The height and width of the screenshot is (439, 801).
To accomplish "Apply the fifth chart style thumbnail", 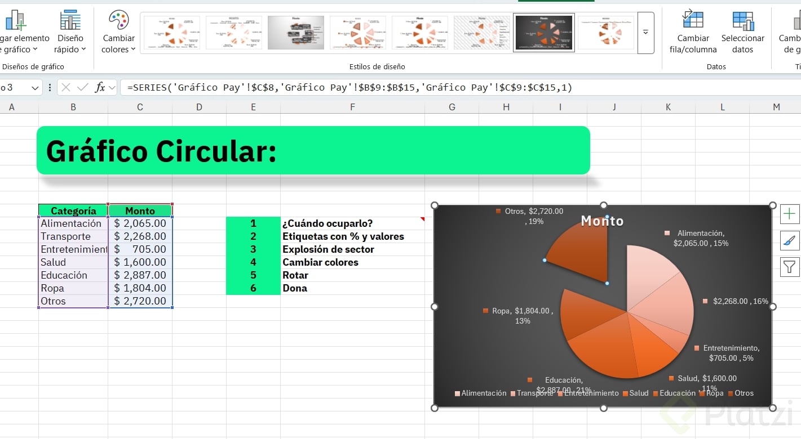I will (420, 33).
